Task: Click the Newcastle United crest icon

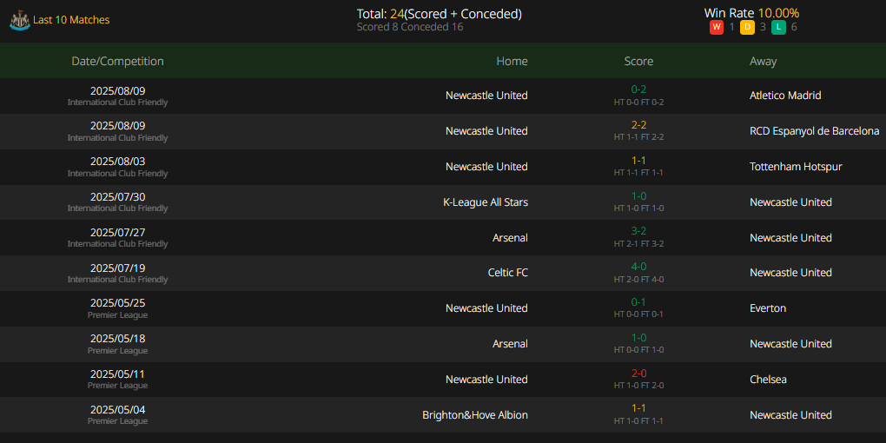Action: pyautogui.click(x=19, y=20)
